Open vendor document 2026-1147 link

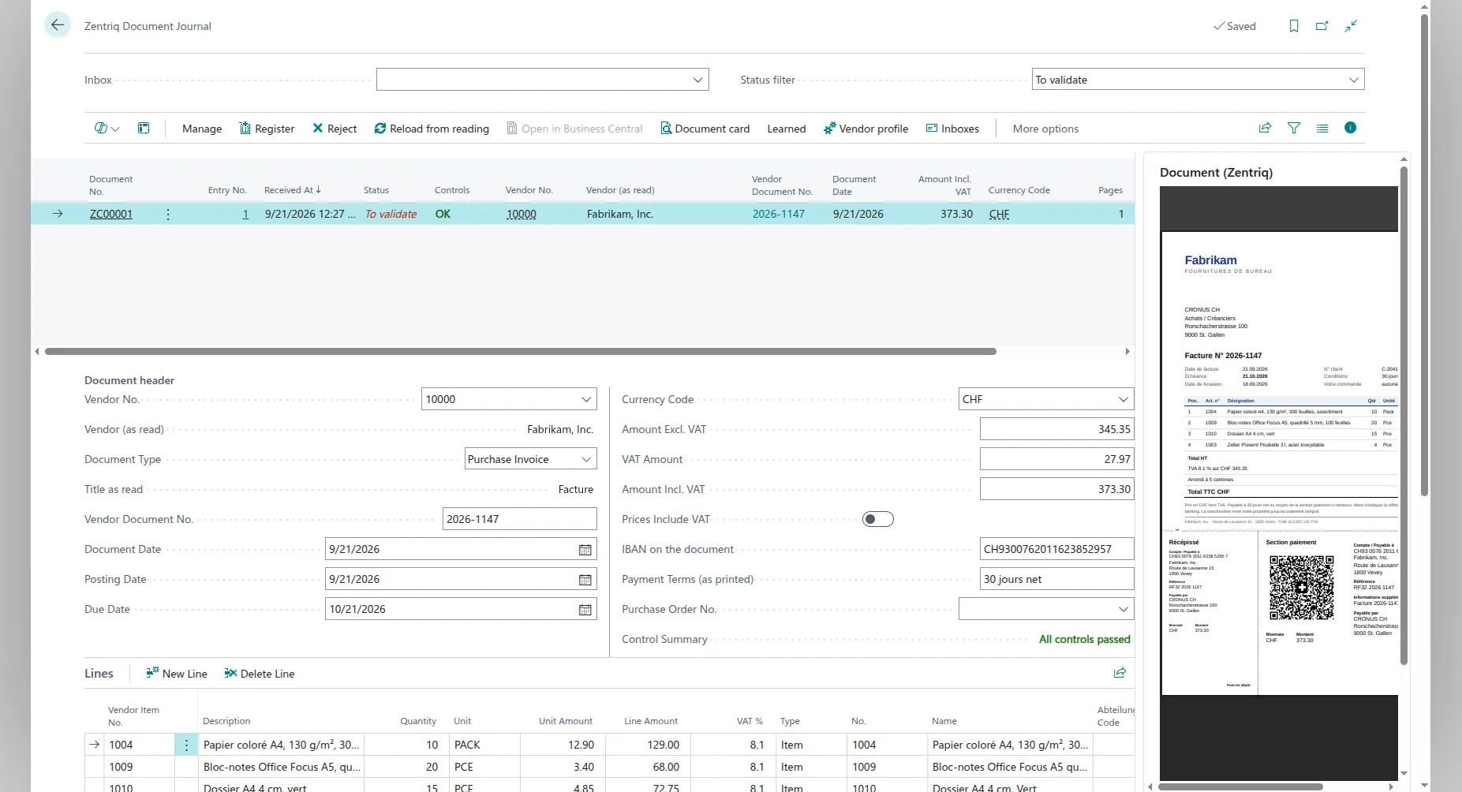tap(779, 214)
